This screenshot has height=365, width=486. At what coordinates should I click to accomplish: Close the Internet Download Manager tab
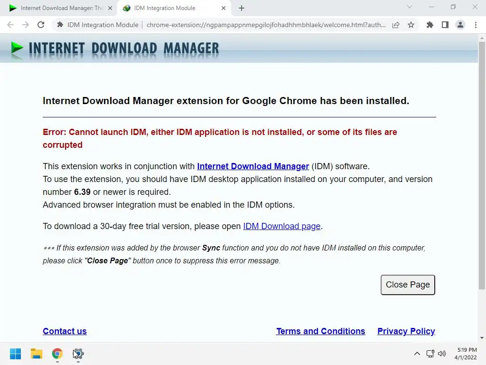point(110,8)
